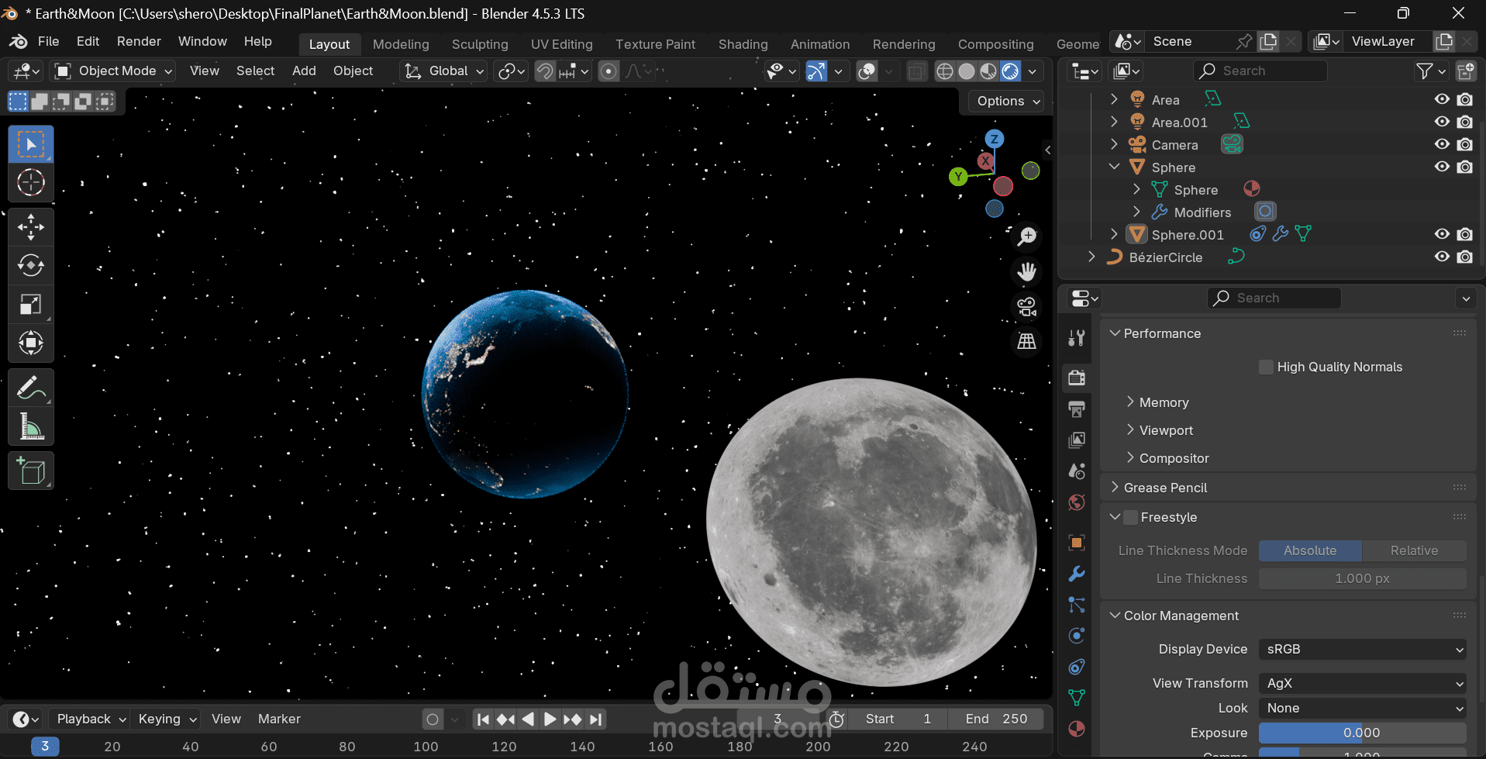Enable the Freestyle checkbox
This screenshot has height=759, width=1486.
point(1131,517)
